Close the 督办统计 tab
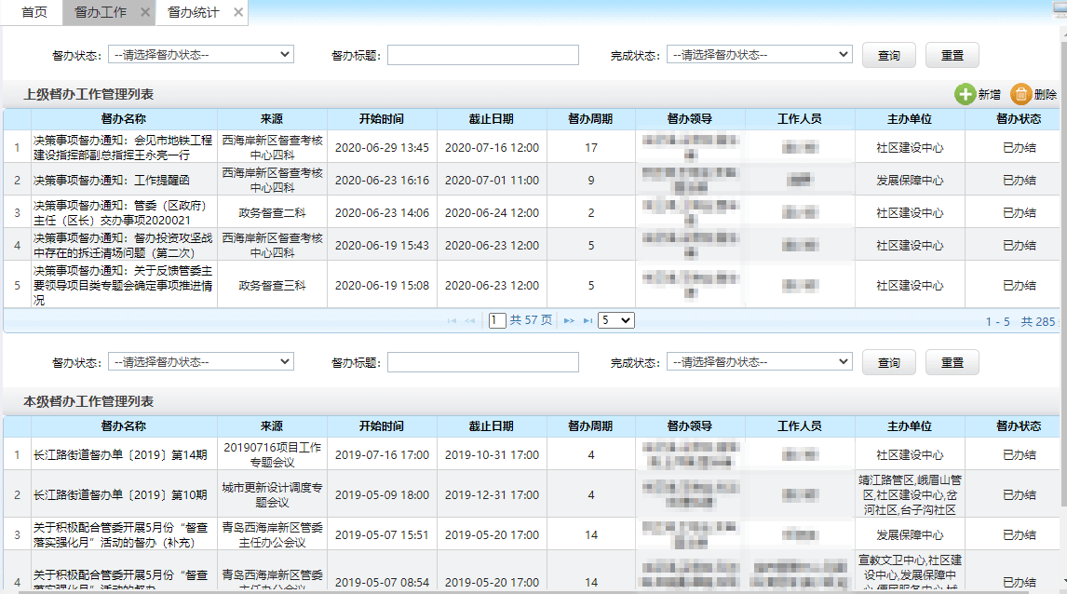 [x=238, y=12]
